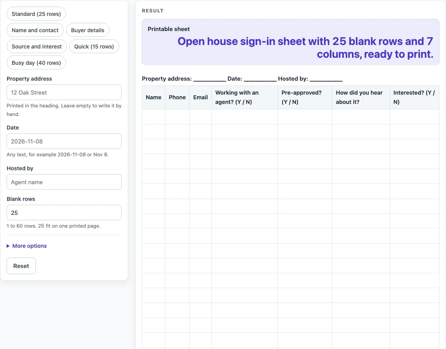Edit the Blank rows number field

(x=64, y=213)
